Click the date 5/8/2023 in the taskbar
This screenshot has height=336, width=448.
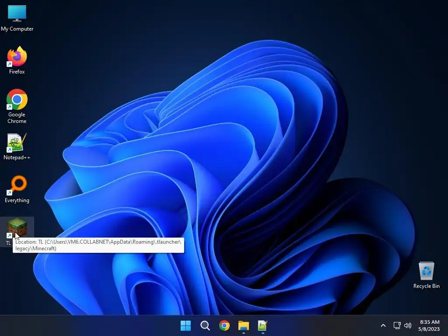[429, 329]
